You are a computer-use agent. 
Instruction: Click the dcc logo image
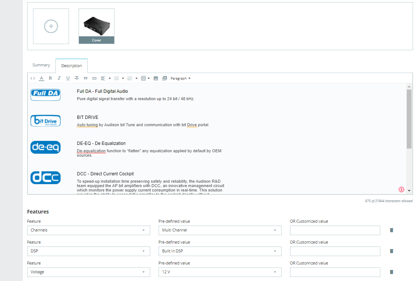(x=46, y=178)
